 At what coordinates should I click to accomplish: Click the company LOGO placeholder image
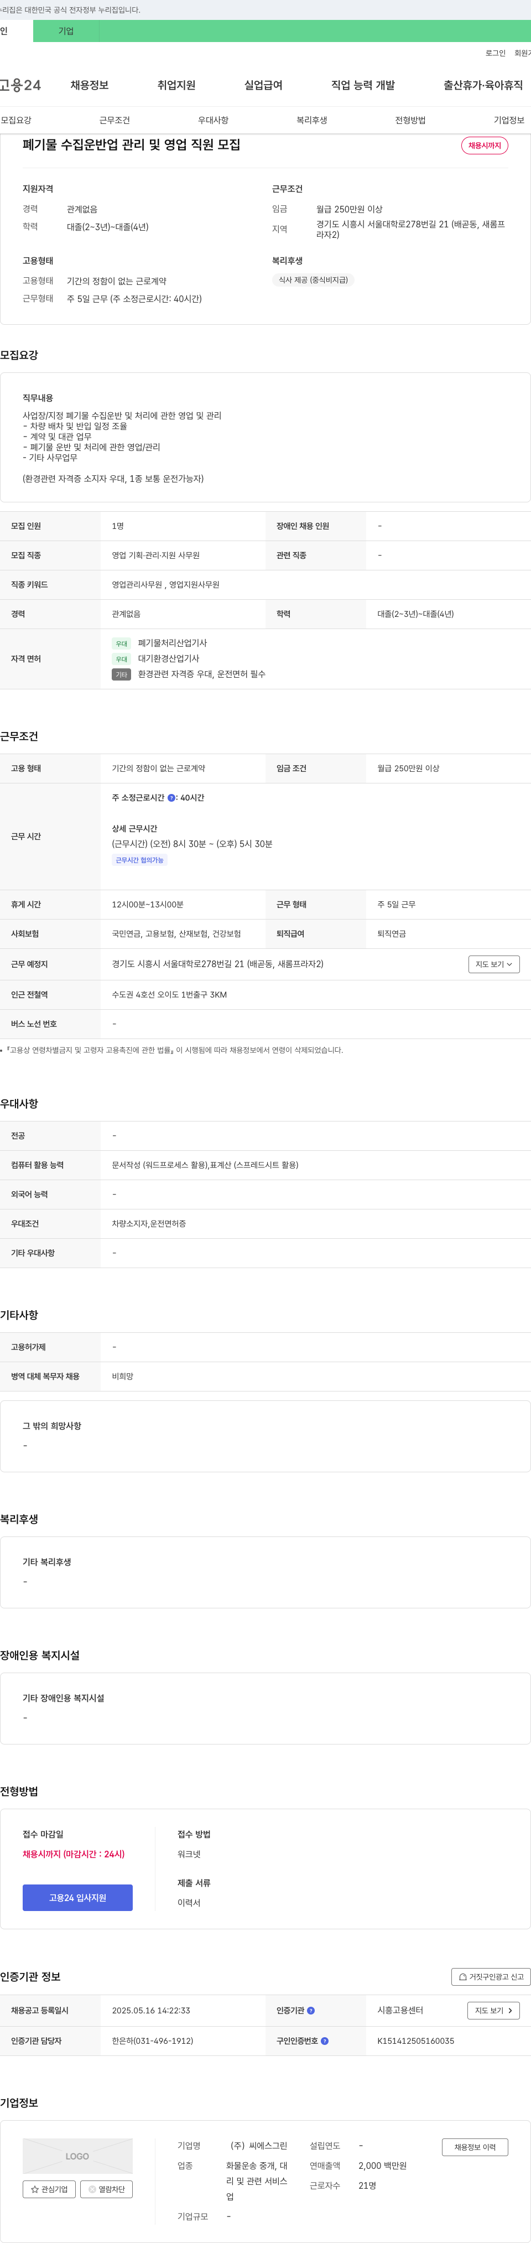77,2156
